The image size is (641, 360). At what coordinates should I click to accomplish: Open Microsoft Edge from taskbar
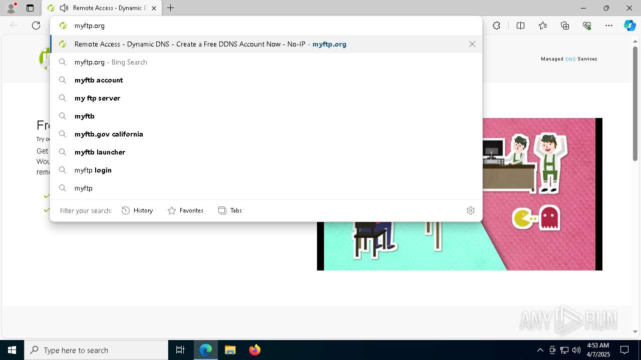tap(206, 350)
